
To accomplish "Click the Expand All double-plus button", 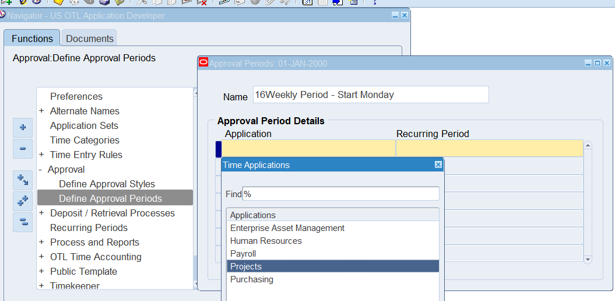I will (23, 201).
